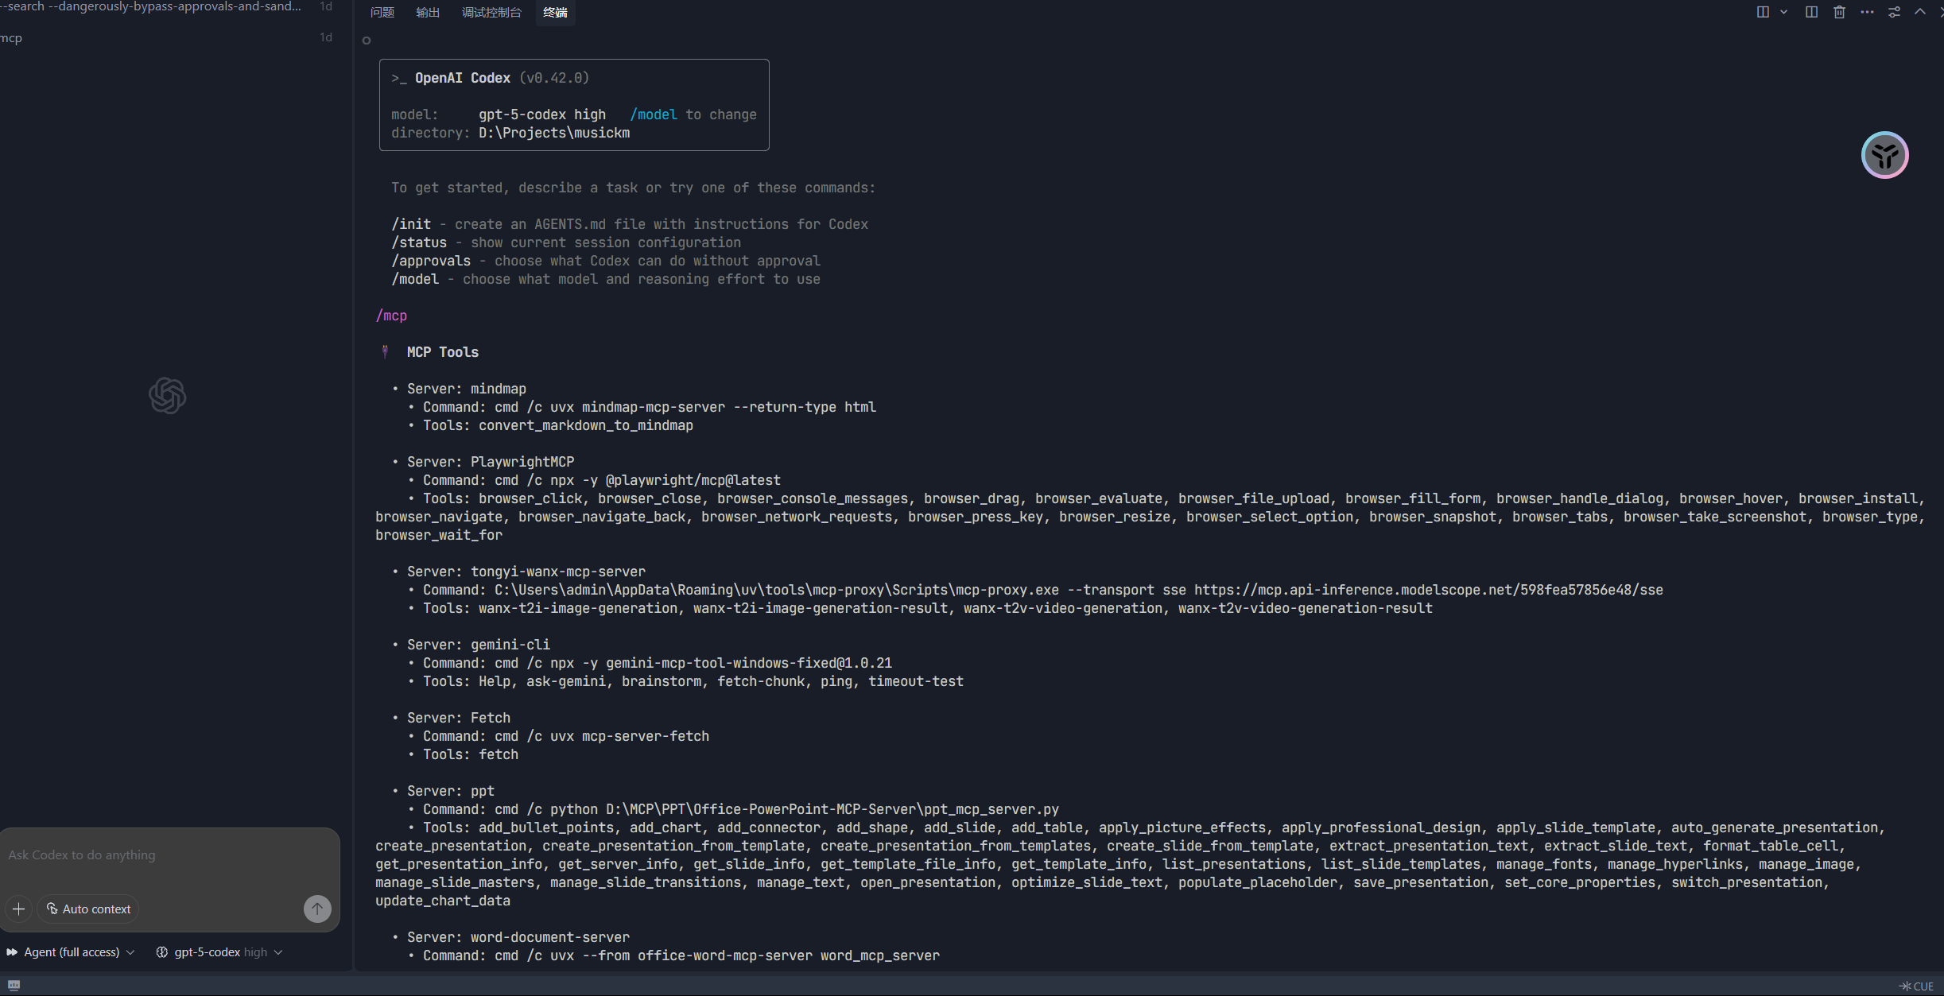Image resolution: width=1944 pixels, height=996 pixels.
Task: Click the second split-panel layout icon
Action: (1811, 12)
